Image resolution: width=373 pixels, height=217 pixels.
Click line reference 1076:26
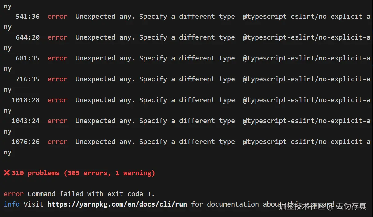(x=26, y=142)
